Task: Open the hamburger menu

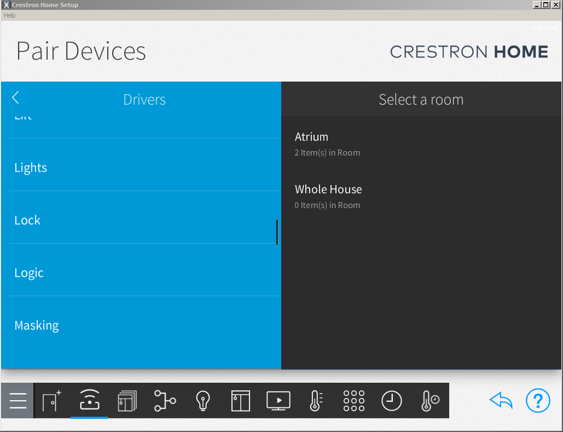Action: [x=17, y=400]
